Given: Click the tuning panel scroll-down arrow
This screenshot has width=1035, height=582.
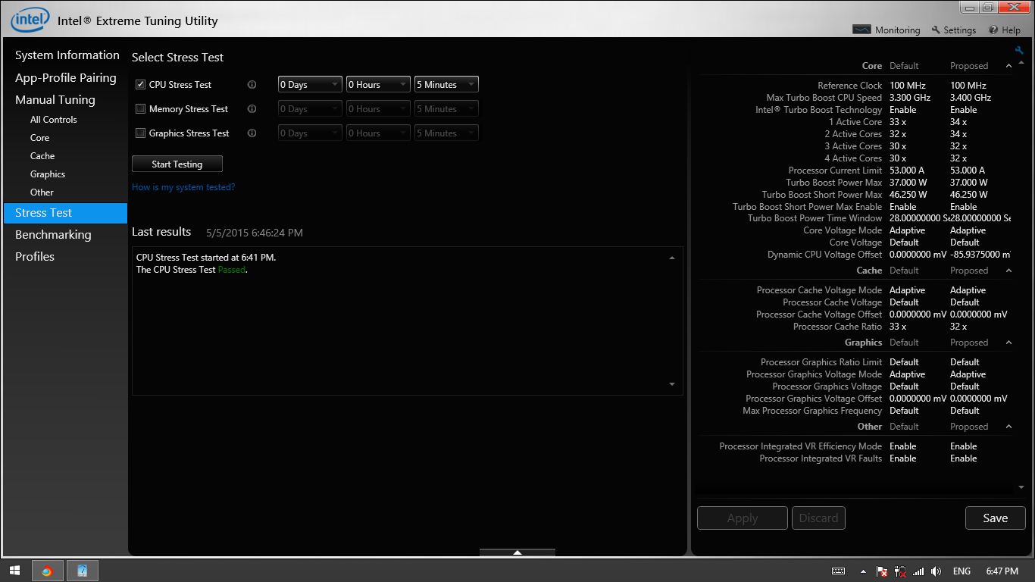Looking at the screenshot, I should [x=1021, y=487].
